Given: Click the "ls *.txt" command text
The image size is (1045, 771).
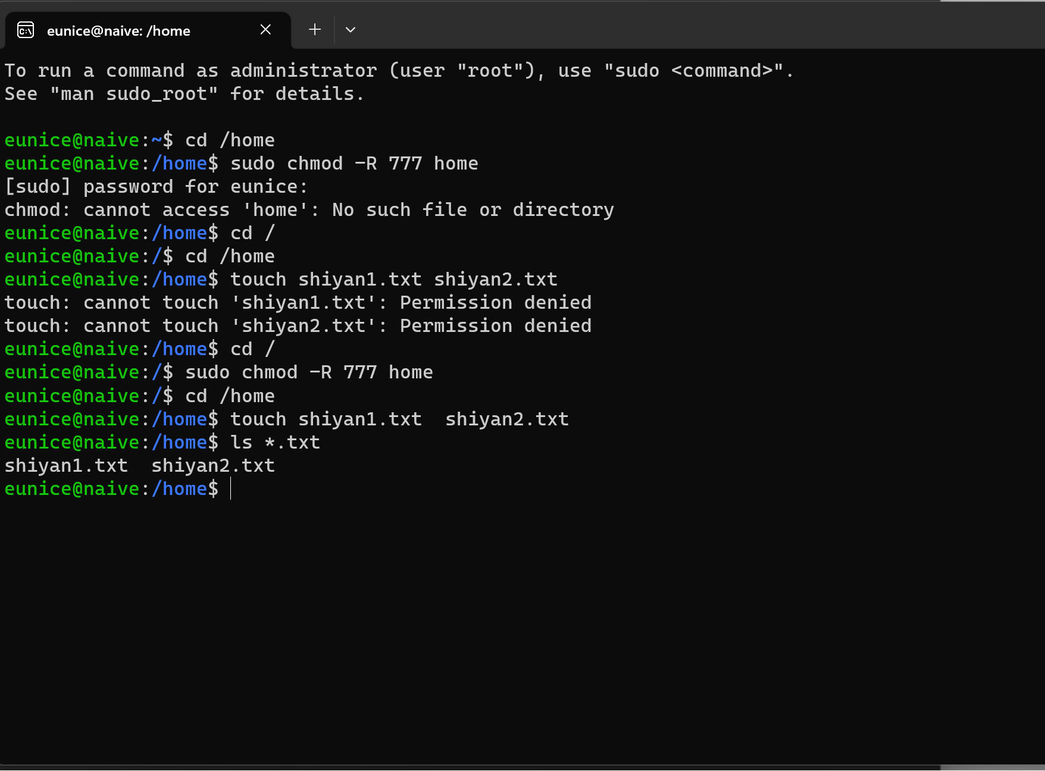Looking at the screenshot, I should pyautogui.click(x=275, y=443).
